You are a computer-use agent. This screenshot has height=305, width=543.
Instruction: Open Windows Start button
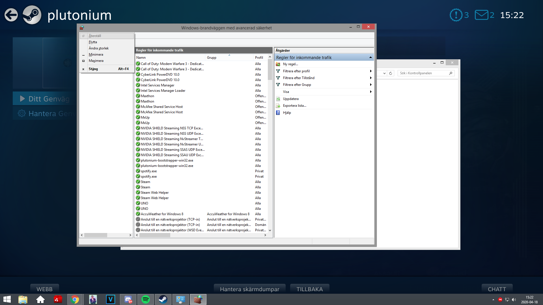point(7,299)
